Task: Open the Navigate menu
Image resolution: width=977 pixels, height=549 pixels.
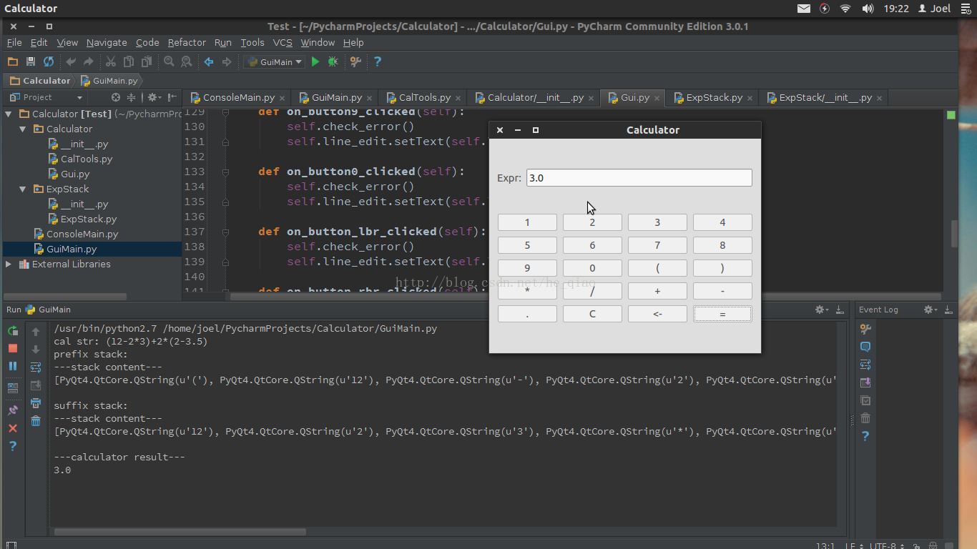Action: pyautogui.click(x=107, y=43)
